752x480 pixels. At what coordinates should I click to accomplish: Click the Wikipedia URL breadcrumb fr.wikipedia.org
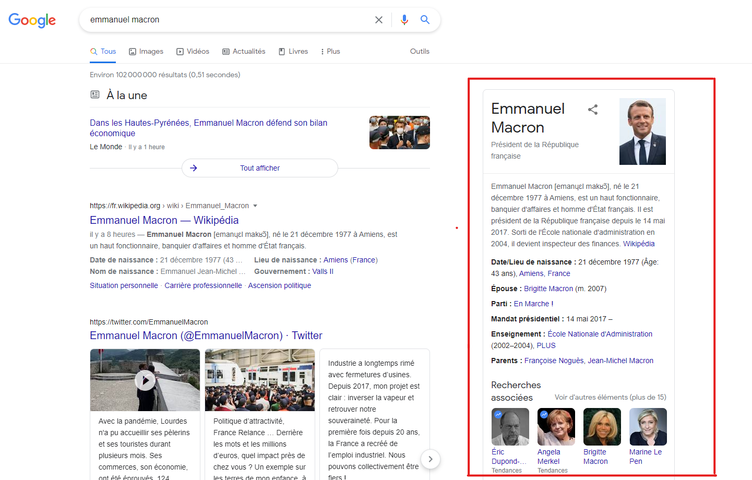tap(125, 206)
